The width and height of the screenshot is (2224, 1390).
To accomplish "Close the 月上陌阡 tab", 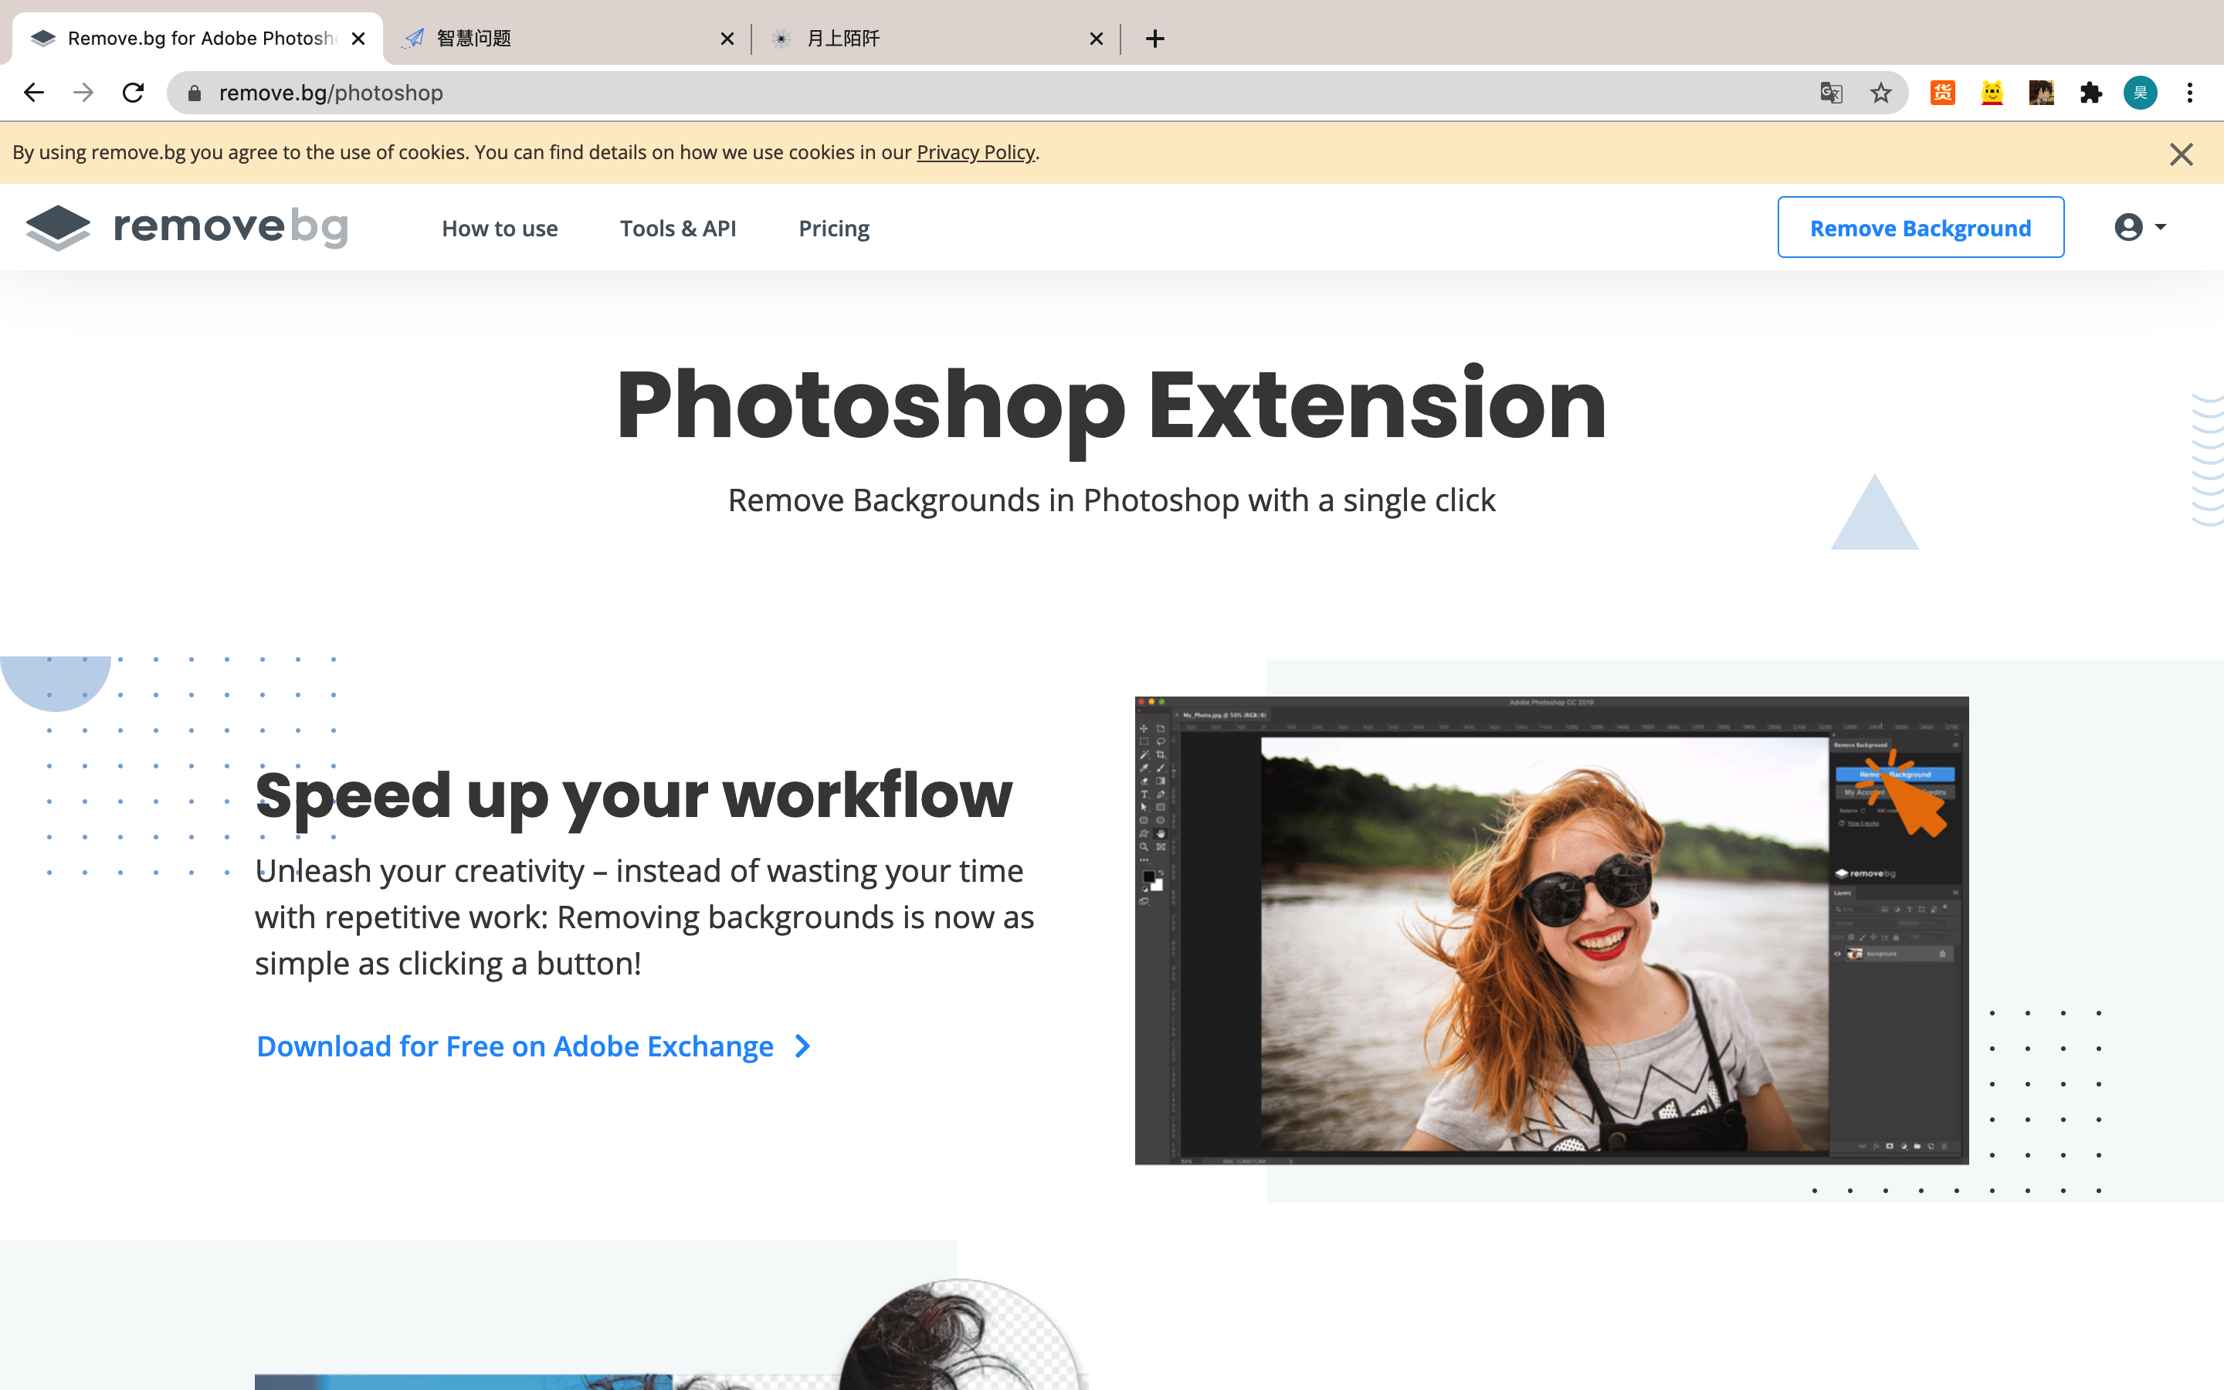I will click(x=1097, y=39).
